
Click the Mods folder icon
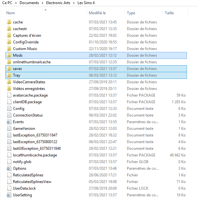point(9,55)
